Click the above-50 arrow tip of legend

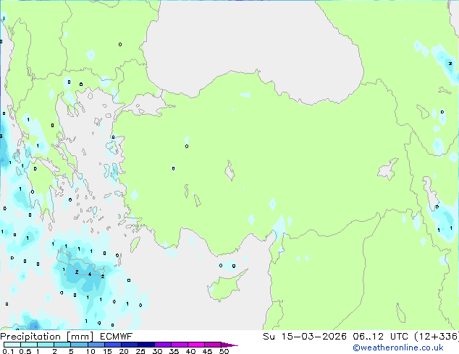tap(230, 345)
